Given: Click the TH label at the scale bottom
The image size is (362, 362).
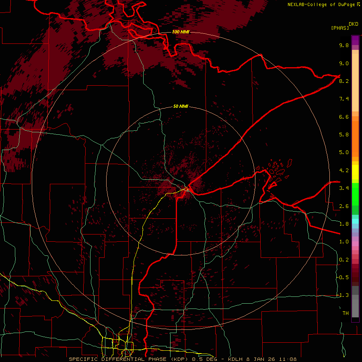Looking at the screenshot, I should tap(346, 313).
